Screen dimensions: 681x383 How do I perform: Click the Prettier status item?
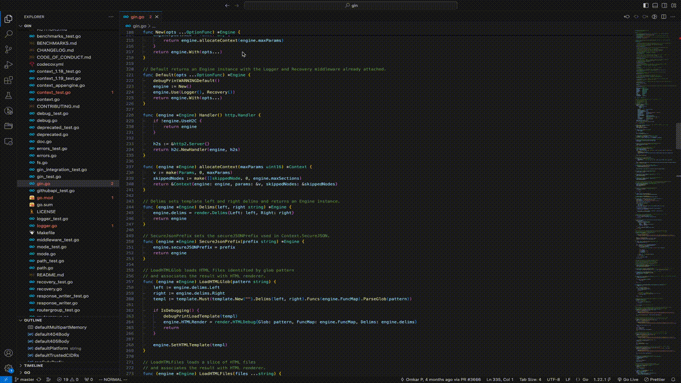[x=654, y=379]
